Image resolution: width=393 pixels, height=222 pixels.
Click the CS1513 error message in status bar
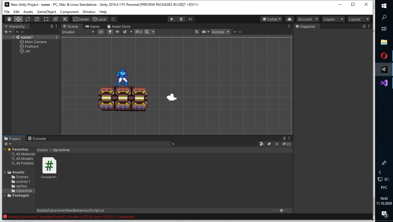point(71,217)
